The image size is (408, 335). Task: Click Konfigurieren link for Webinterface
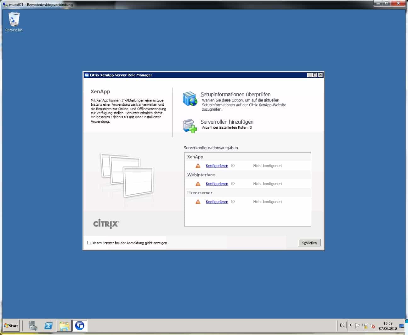pos(217,184)
